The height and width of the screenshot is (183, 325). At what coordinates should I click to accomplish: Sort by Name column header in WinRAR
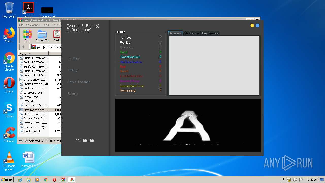[x=33, y=54]
